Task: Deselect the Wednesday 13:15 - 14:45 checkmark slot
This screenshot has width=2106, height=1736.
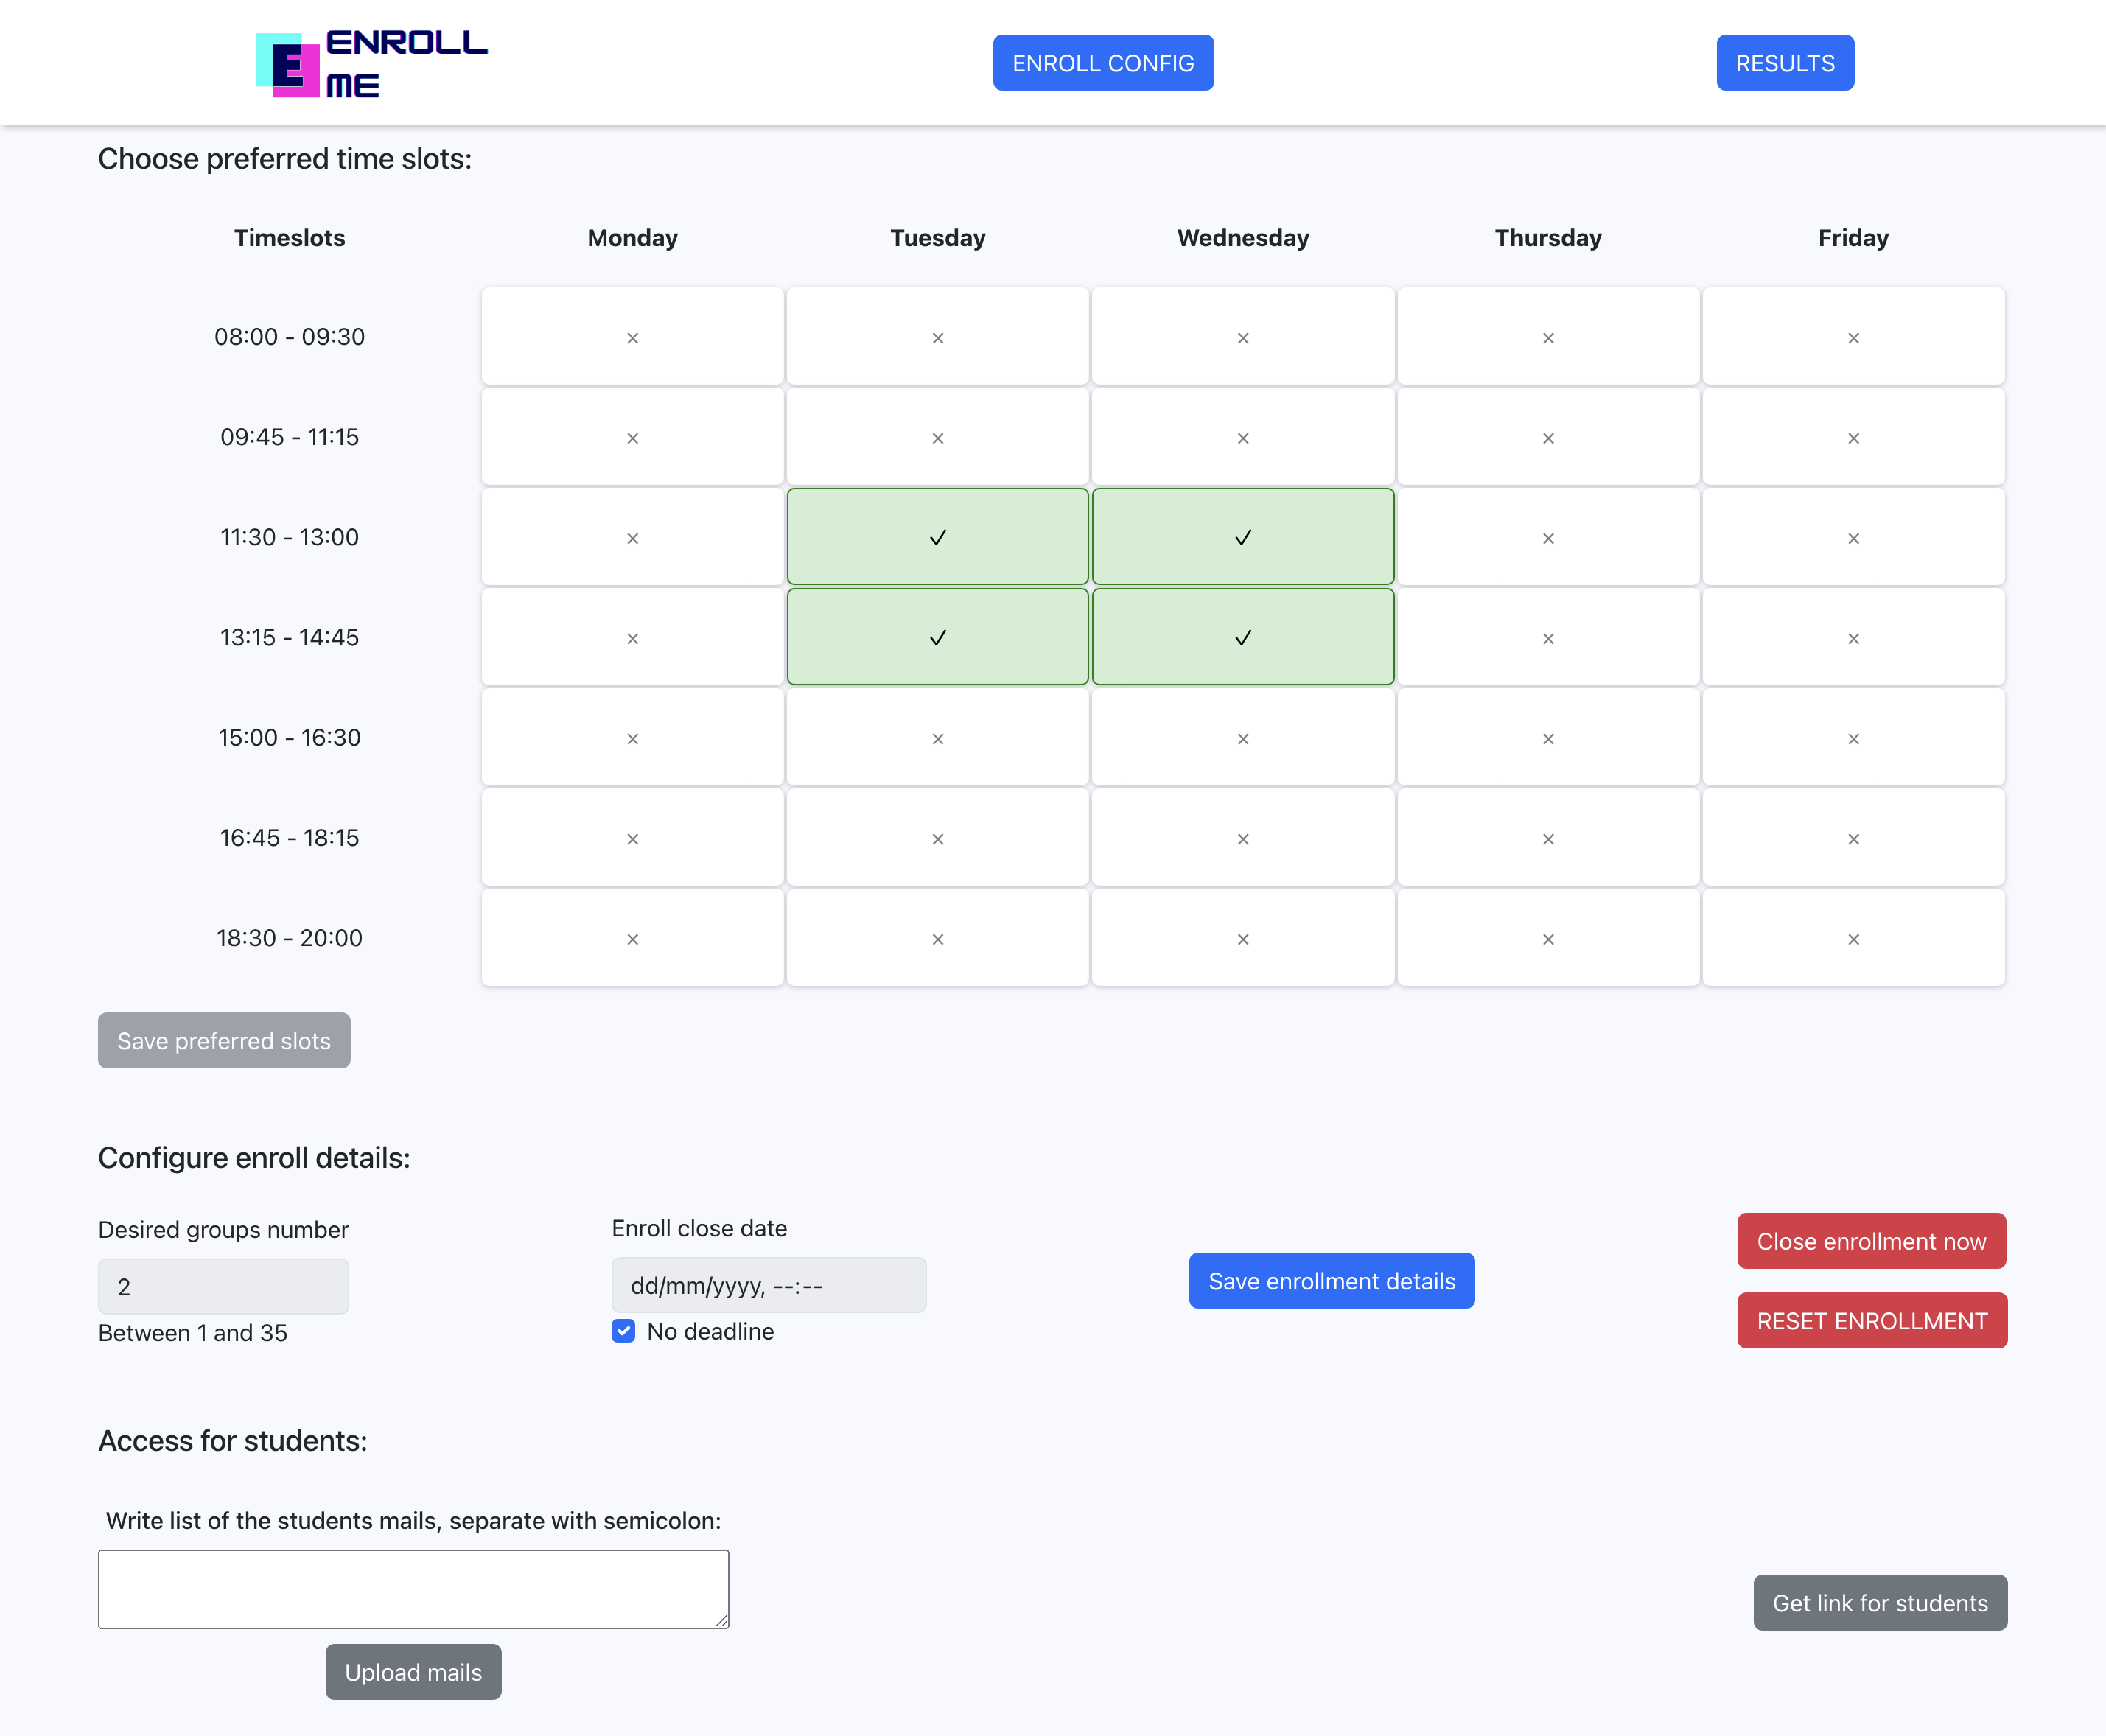Action: (1242, 637)
